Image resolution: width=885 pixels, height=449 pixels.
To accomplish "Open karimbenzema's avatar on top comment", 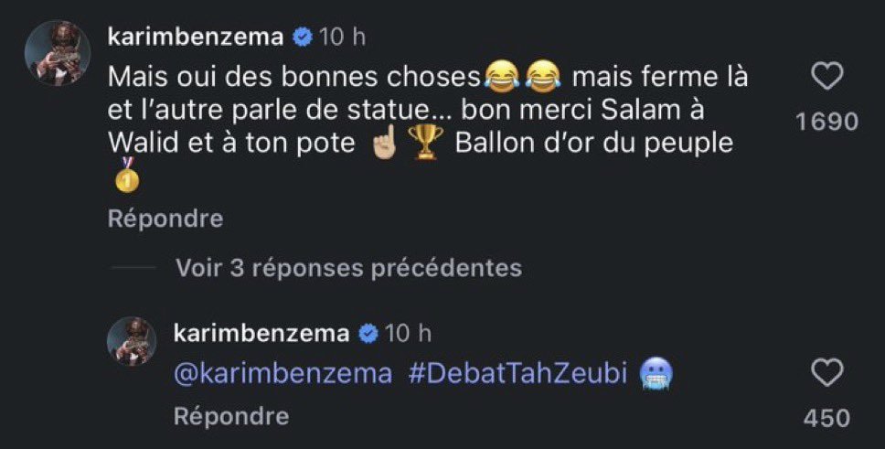I will (56, 53).
